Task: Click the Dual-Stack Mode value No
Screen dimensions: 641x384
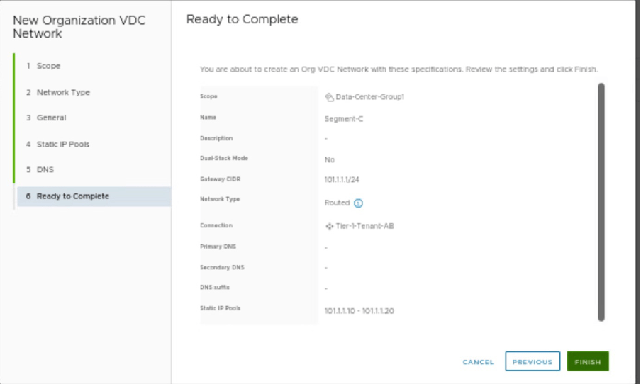Action: pyautogui.click(x=330, y=160)
